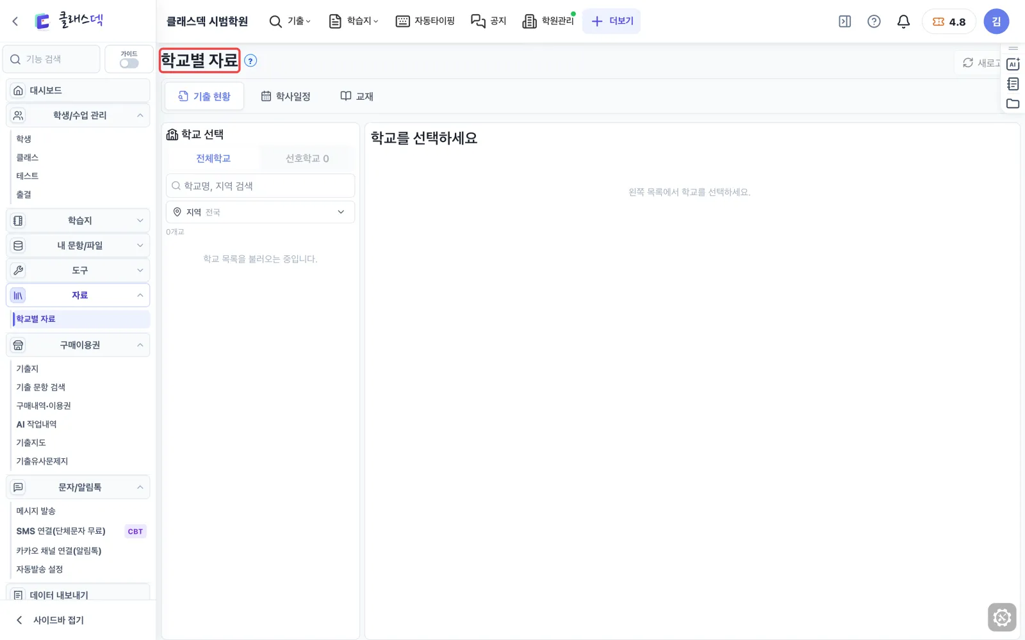Open 공지 in top bar

pos(489,21)
